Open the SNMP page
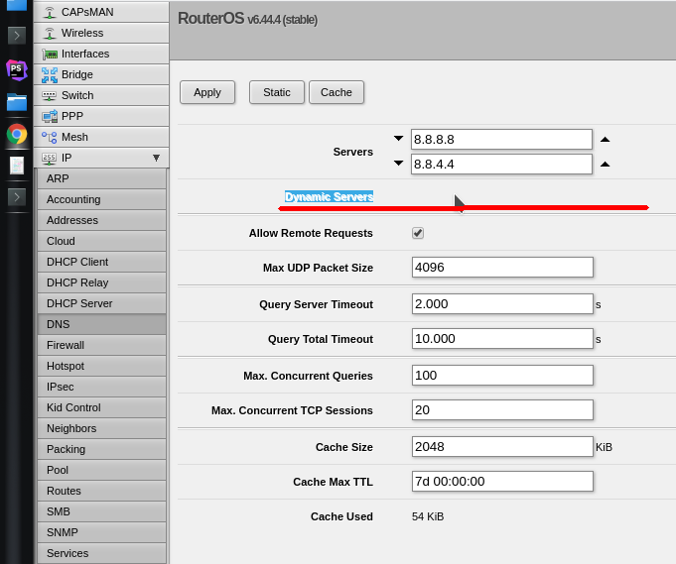 tap(101, 532)
